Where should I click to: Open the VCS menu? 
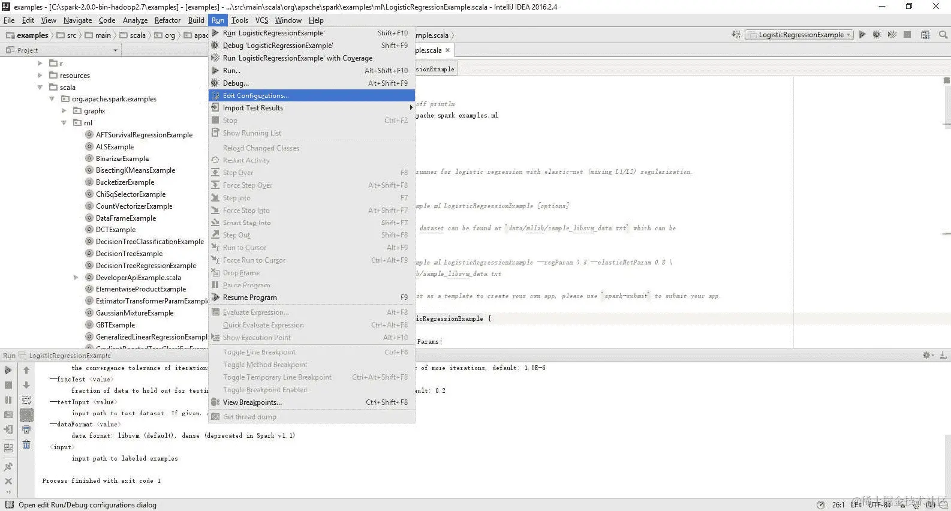[x=262, y=20]
